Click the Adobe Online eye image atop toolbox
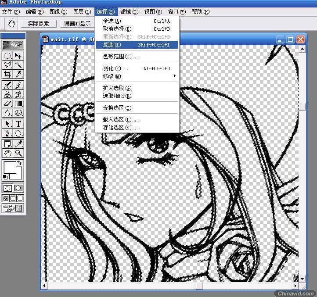 point(13,45)
